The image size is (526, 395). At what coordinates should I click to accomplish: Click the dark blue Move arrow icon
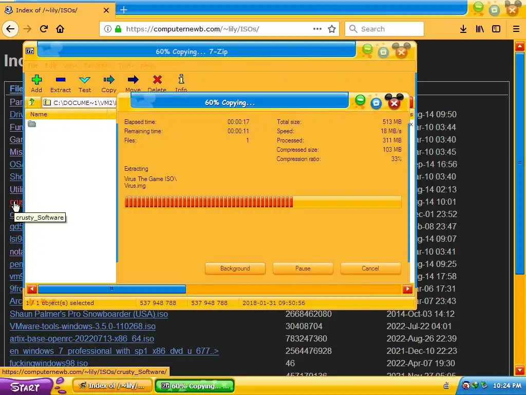133,80
